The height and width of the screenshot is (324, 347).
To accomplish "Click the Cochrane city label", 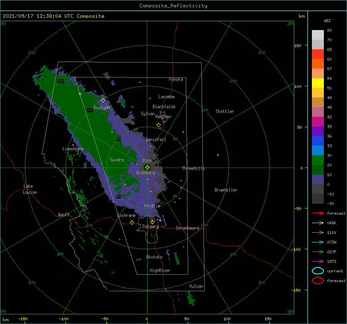I will point(126,215).
